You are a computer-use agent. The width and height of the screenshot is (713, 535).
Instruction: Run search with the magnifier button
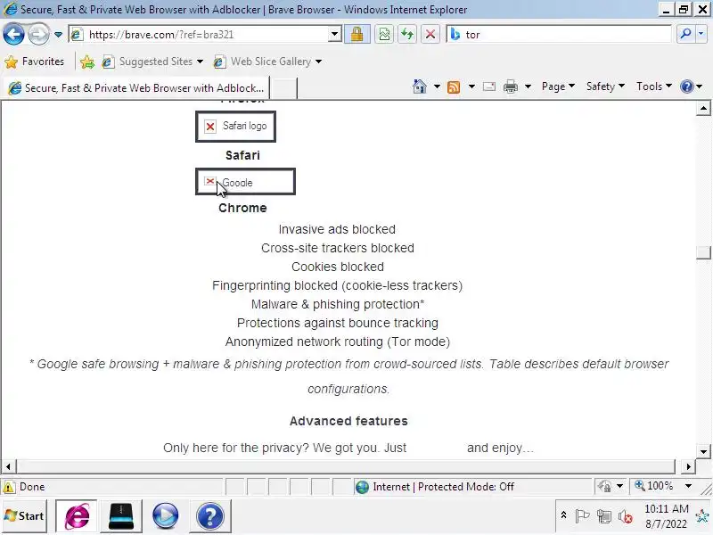point(685,34)
